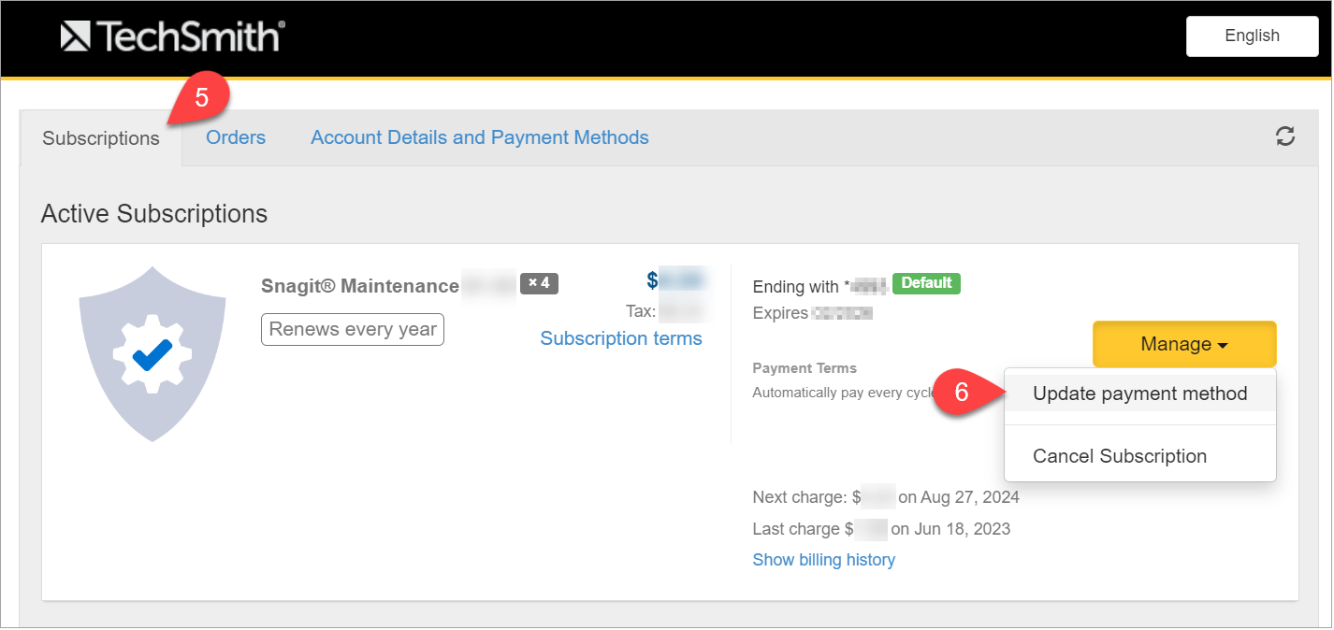This screenshot has height=630, width=1334.
Task: Click the Renews every year label
Action: click(353, 329)
